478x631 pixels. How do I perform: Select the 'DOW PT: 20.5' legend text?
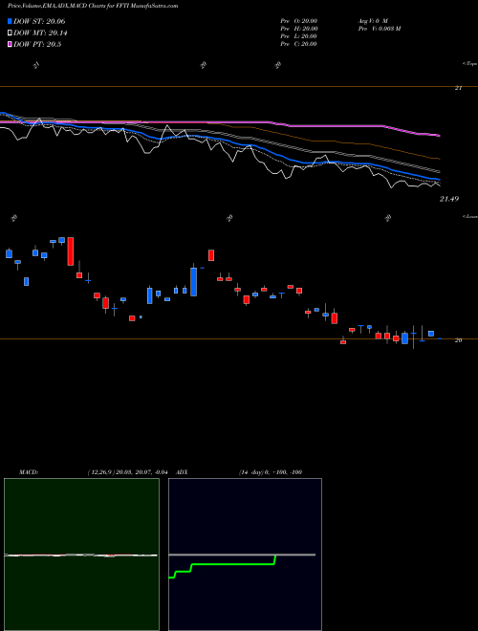point(37,45)
